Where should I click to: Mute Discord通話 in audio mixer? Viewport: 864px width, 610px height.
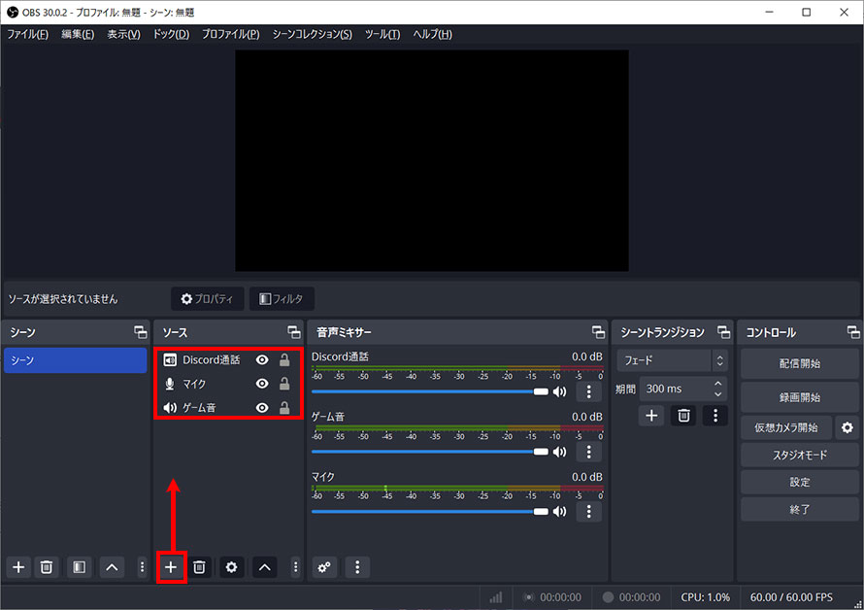coord(560,391)
